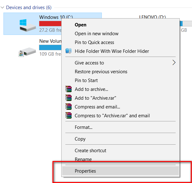The height and width of the screenshot is (183, 192).
Task: Select Hide Folder With Wise Folder Hider
Action: [x=120, y=51]
